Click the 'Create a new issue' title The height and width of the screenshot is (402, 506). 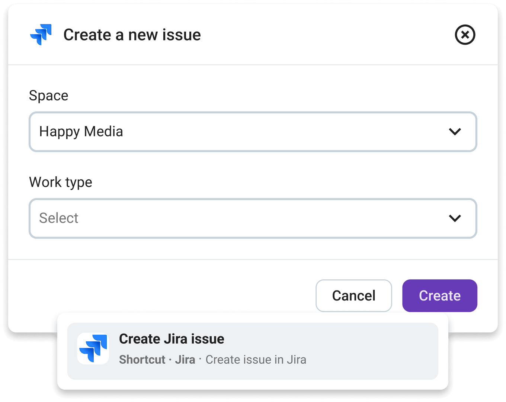tap(132, 35)
